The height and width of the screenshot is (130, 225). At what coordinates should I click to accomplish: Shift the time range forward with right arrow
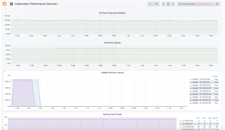pos(173,4)
